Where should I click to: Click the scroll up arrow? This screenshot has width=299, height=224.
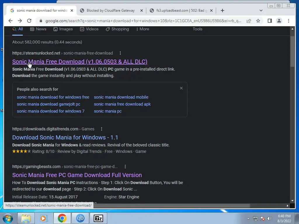point(292,29)
